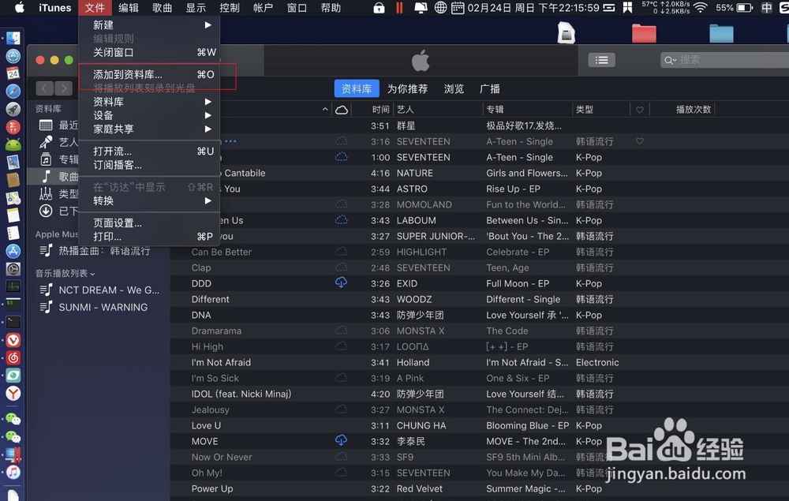Sort by the 播放次数 column header
The height and width of the screenshot is (501, 789).
[x=694, y=110]
